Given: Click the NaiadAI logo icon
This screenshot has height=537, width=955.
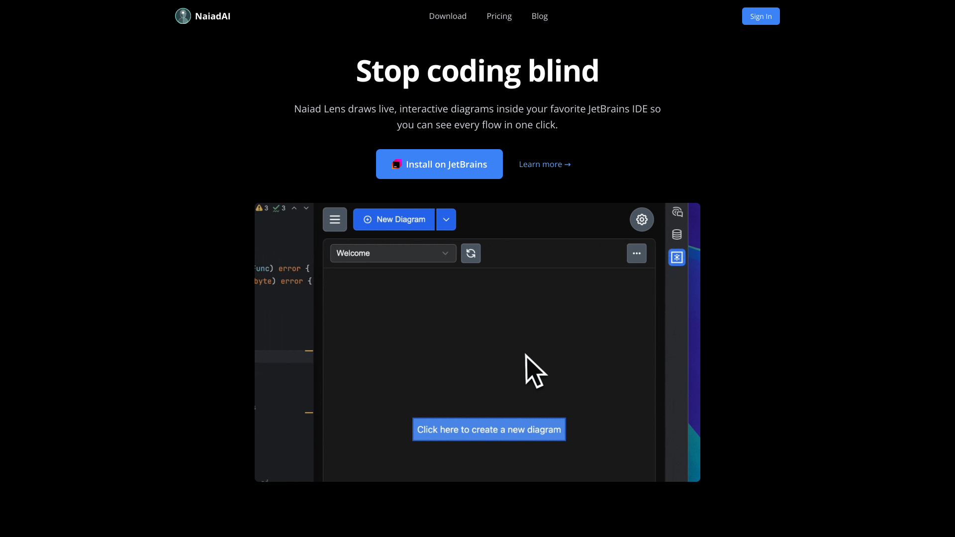Looking at the screenshot, I should coord(183,16).
